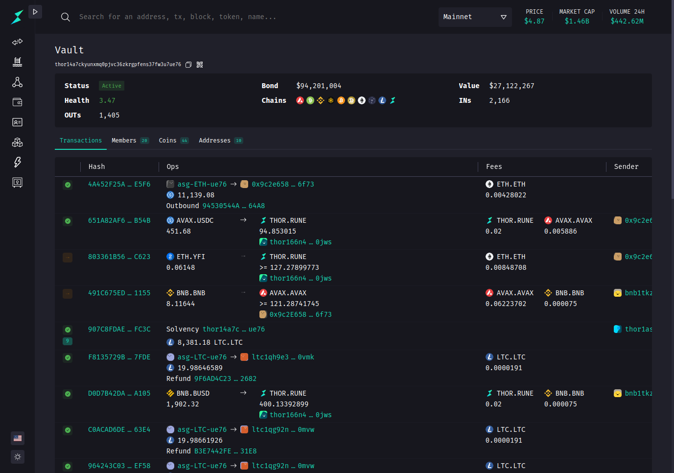Open the Mainnet network dropdown

[x=475, y=17]
